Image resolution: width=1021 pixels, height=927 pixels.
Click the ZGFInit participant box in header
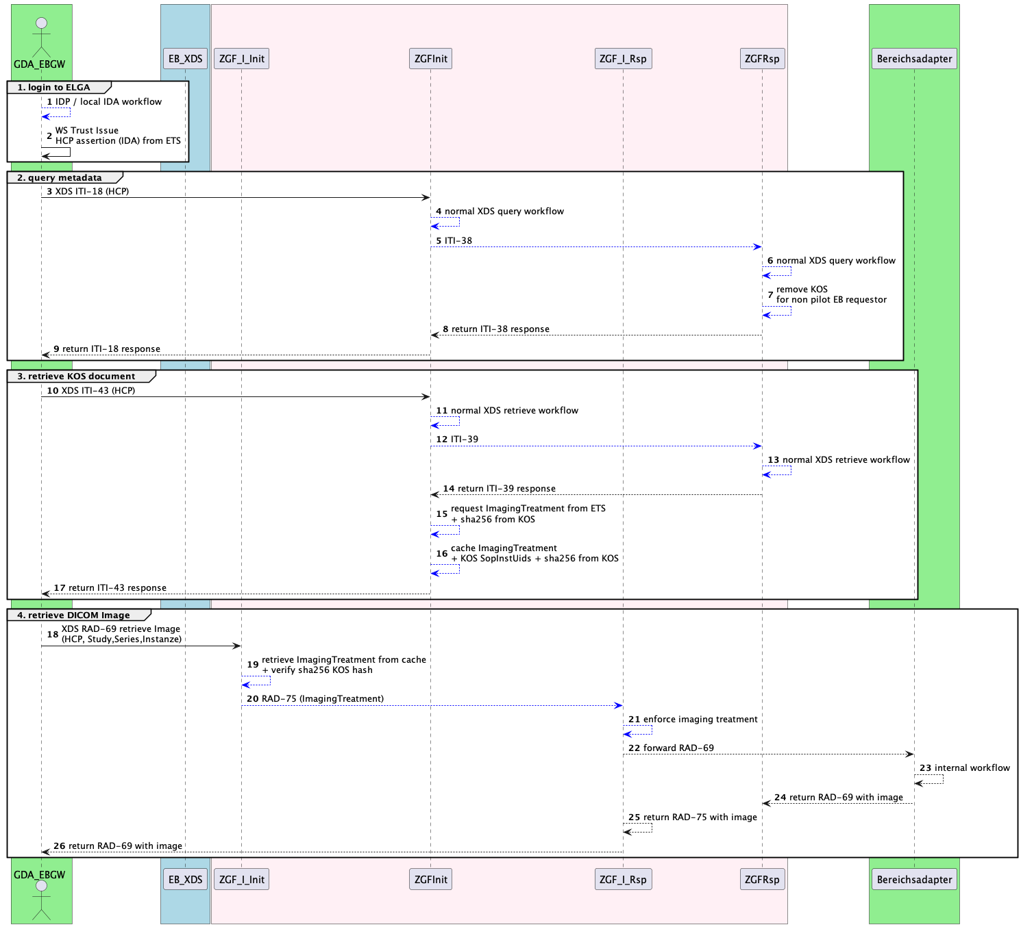(430, 59)
